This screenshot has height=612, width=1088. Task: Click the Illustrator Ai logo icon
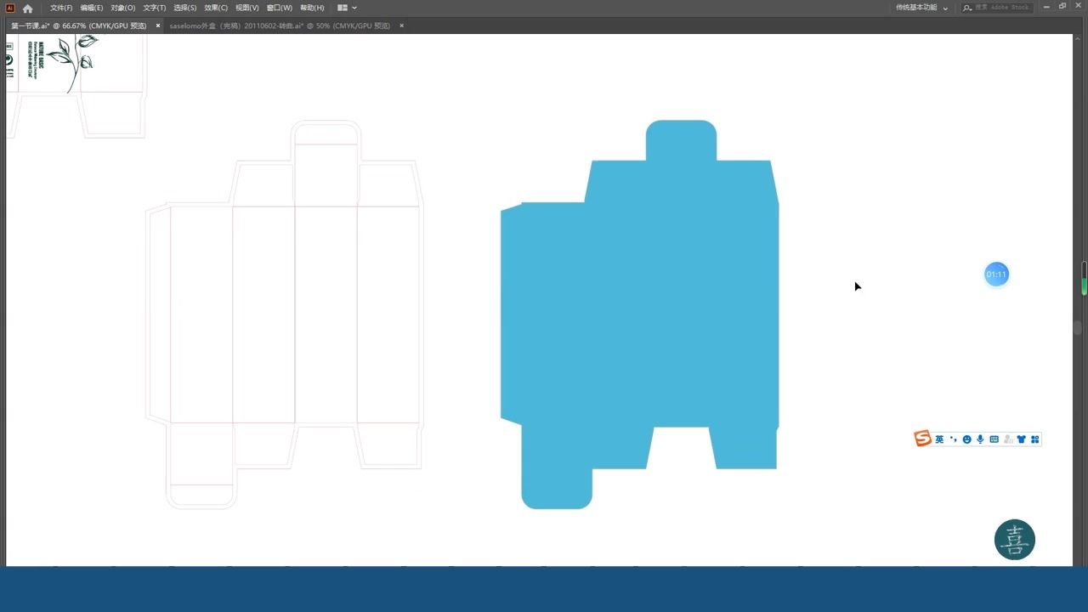pyautogui.click(x=10, y=8)
